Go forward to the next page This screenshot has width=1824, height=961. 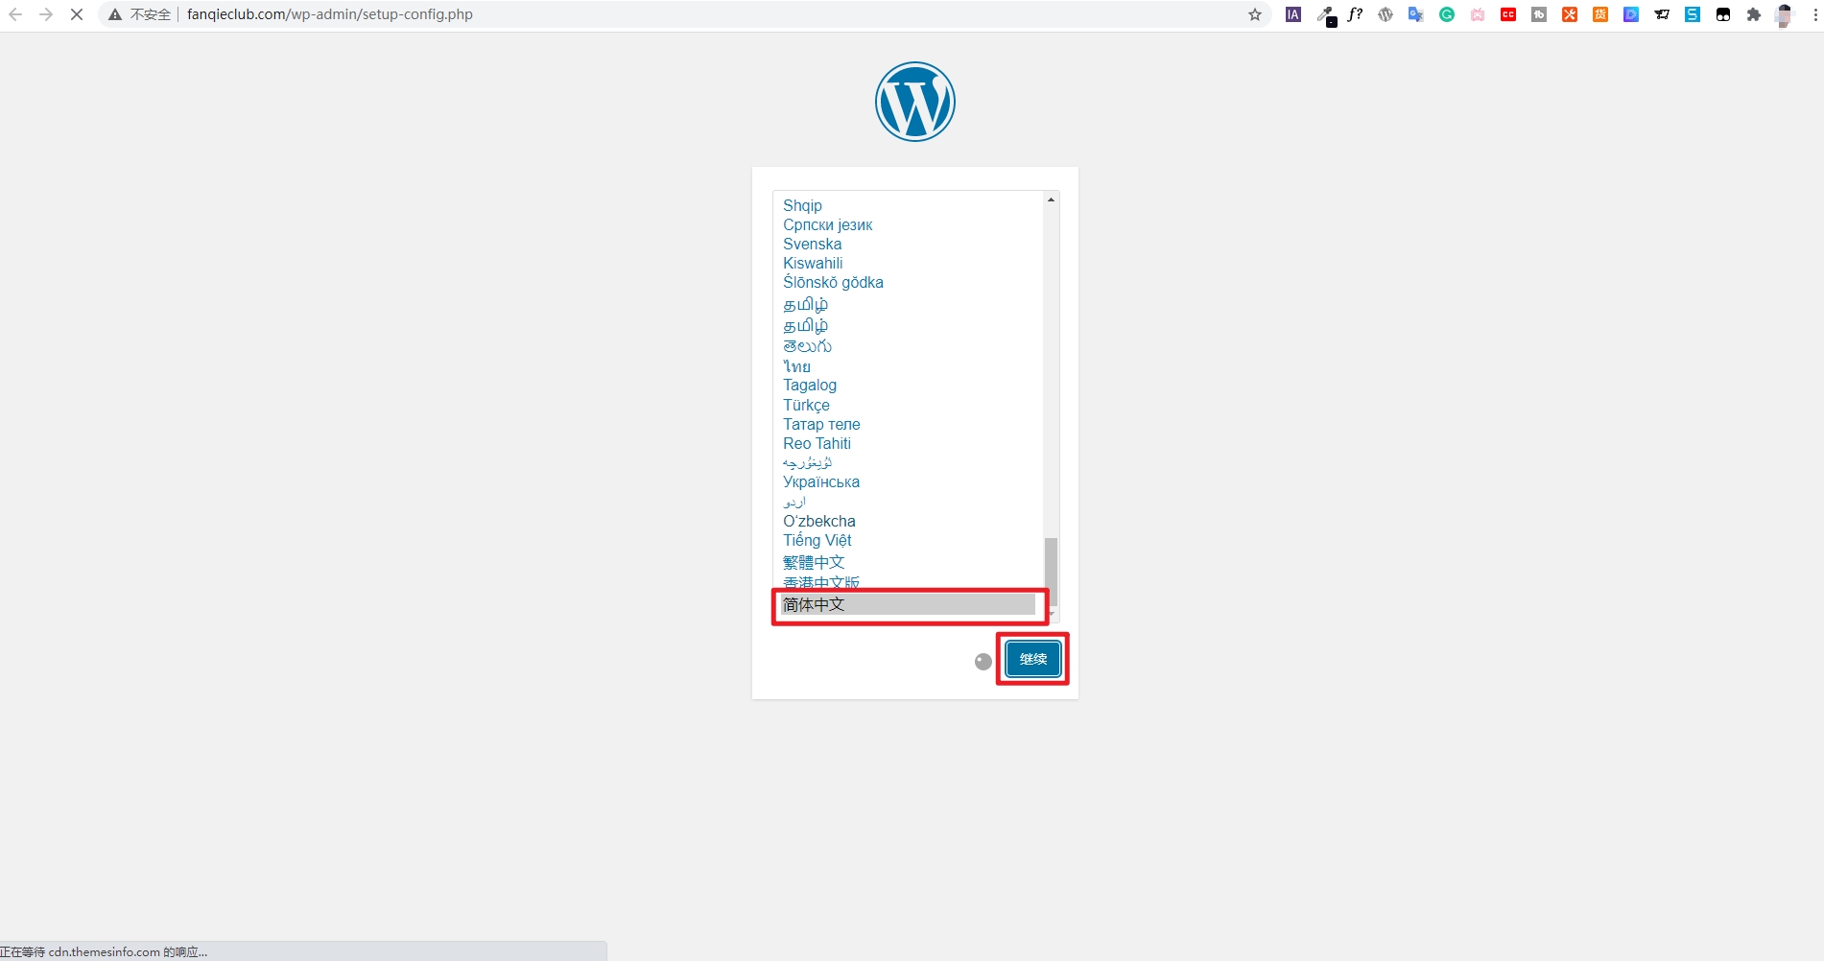click(46, 14)
